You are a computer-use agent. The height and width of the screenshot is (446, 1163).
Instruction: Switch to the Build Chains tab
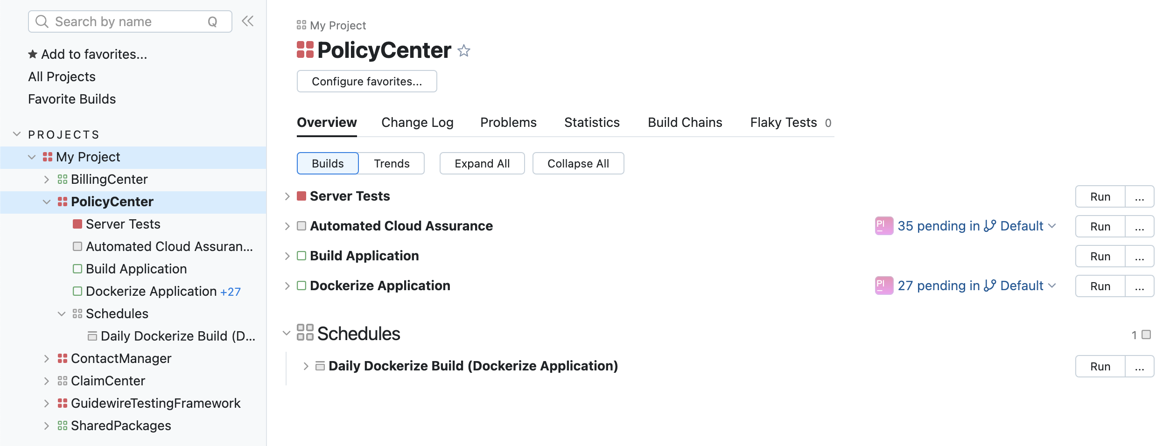pyautogui.click(x=685, y=123)
